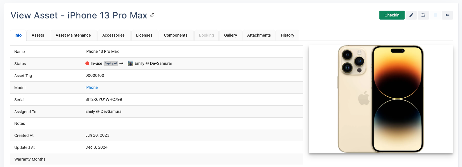The image size is (462, 167).
Task: Open the History tab
Action: click(287, 35)
